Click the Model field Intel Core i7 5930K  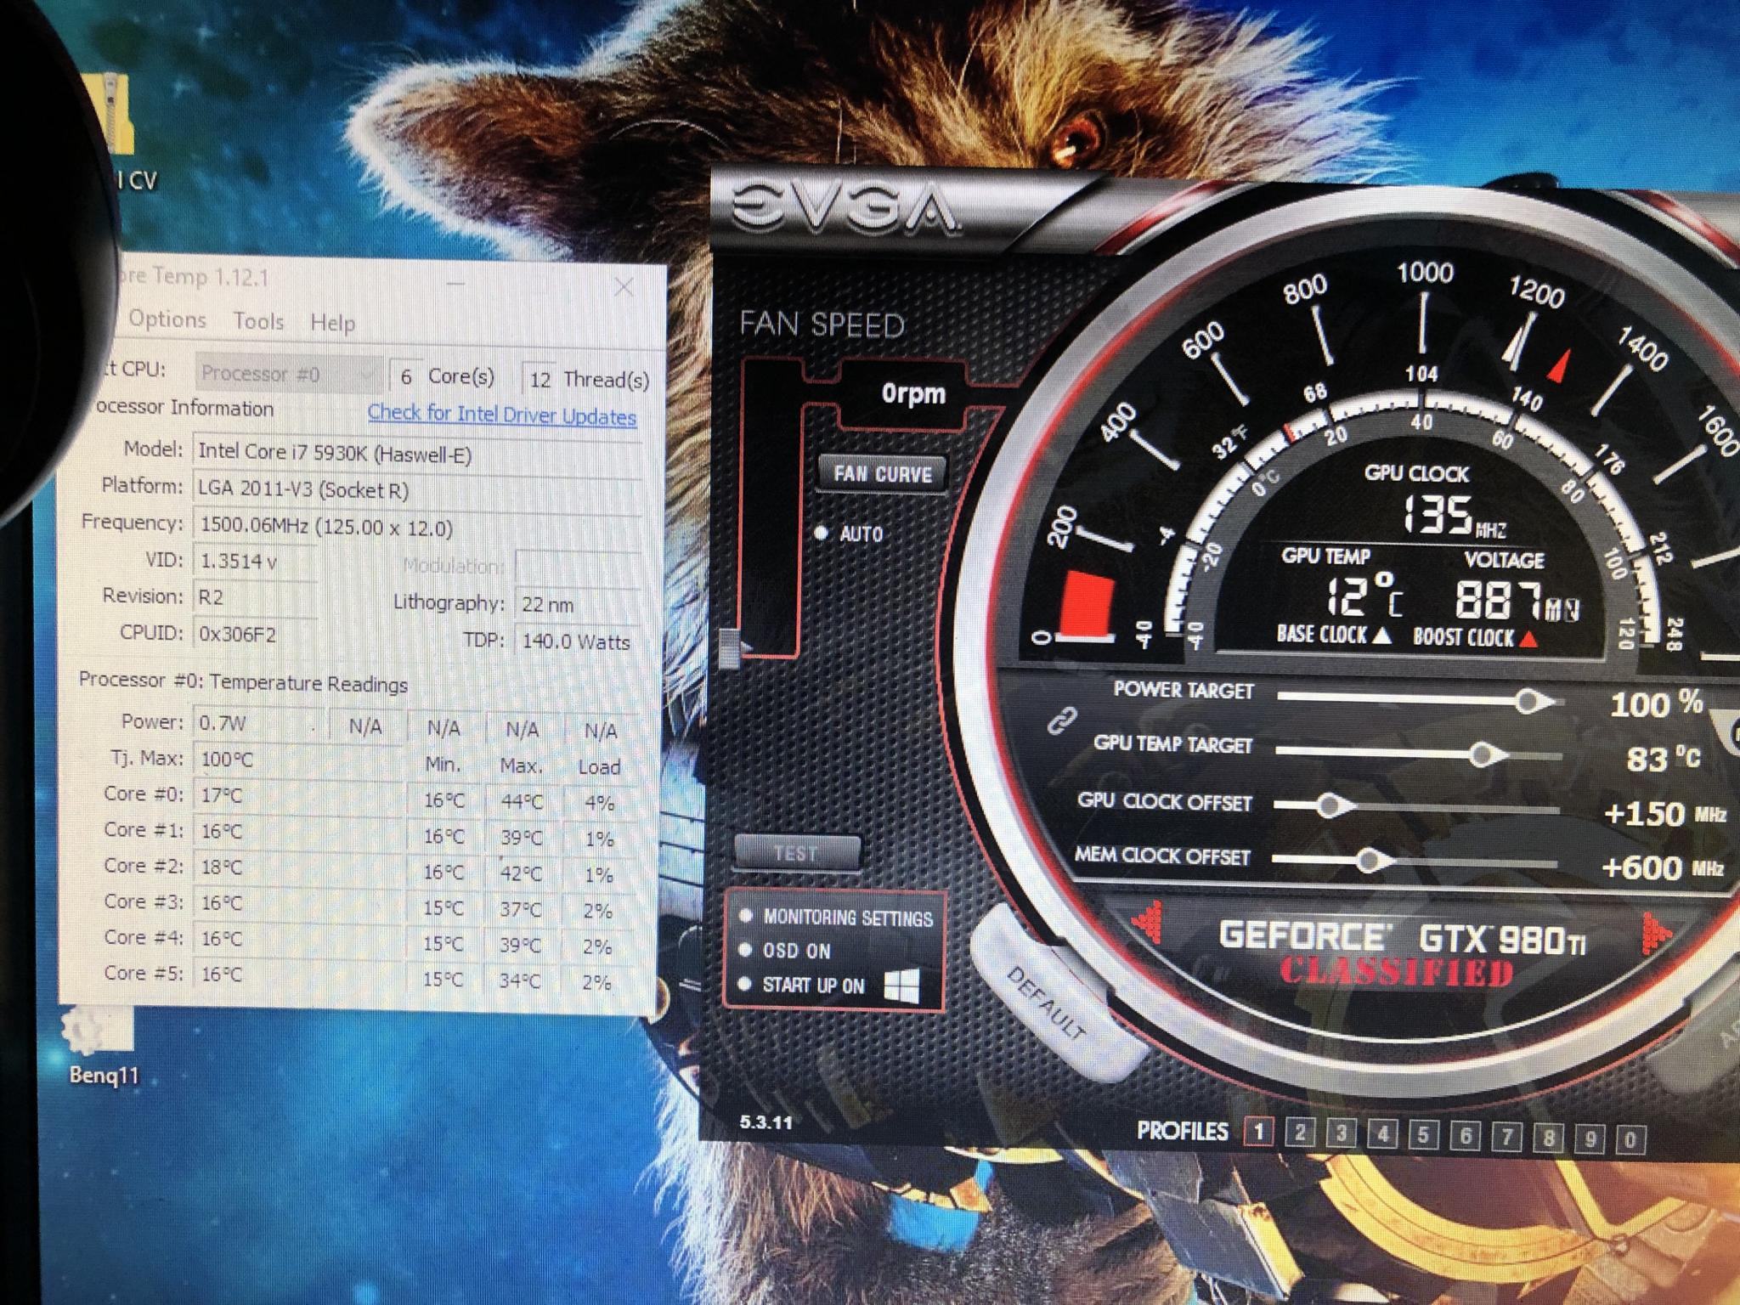[x=417, y=453]
